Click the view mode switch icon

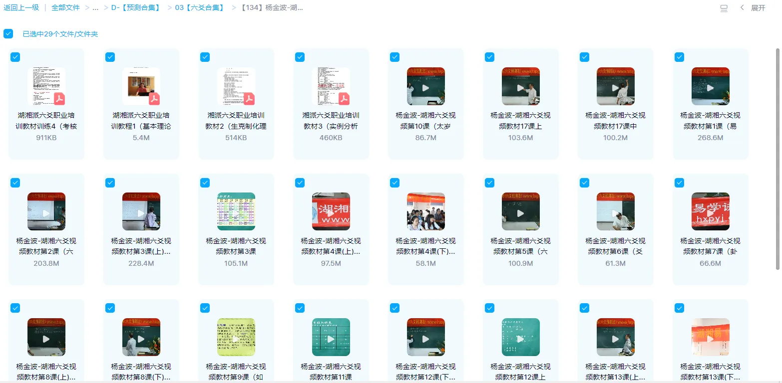click(724, 8)
